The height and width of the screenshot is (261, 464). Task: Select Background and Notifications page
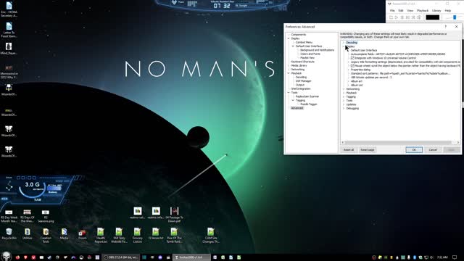coord(317,50)
